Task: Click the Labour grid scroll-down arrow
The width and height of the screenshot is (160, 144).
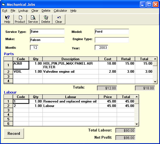Action: click(x=137, y=124)
